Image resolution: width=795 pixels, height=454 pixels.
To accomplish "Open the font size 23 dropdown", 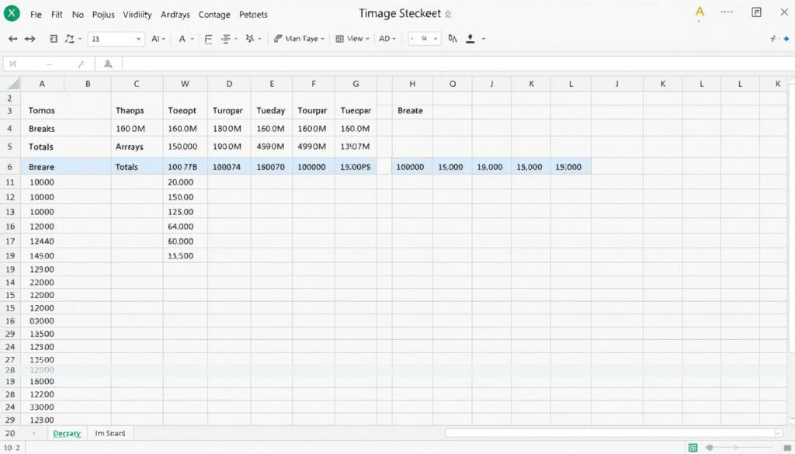I will [x=116, y=39].
